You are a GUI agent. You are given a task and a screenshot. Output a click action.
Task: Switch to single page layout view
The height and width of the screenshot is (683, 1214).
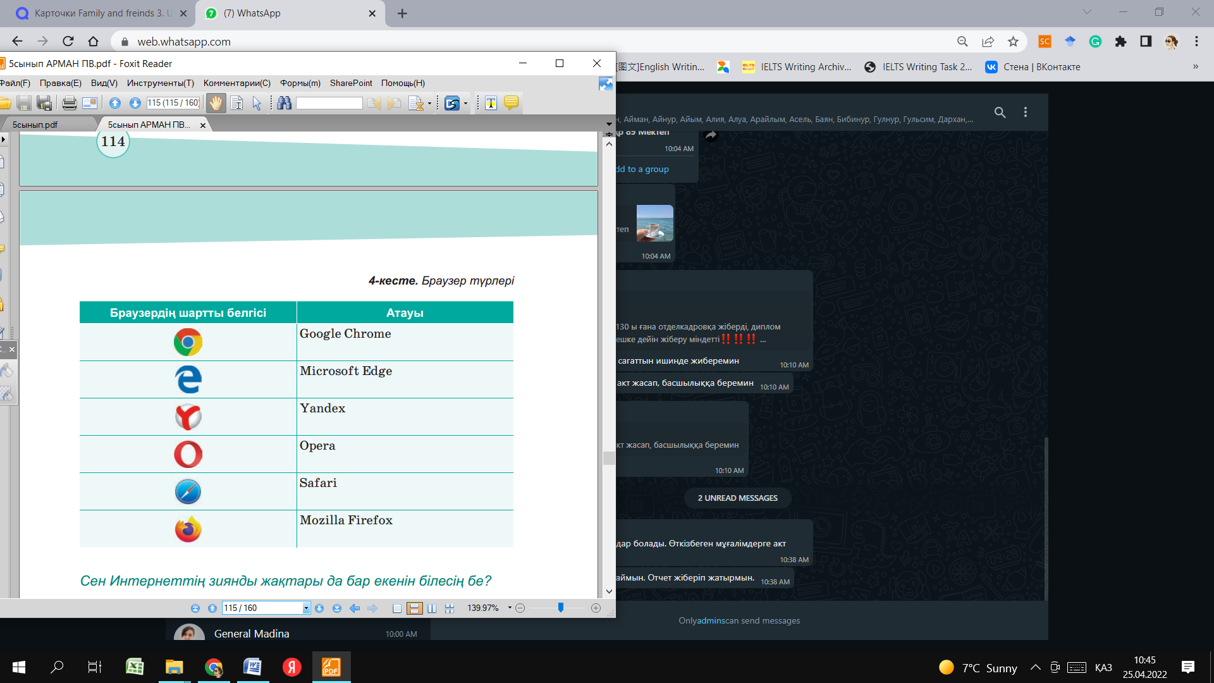(397, 608)
